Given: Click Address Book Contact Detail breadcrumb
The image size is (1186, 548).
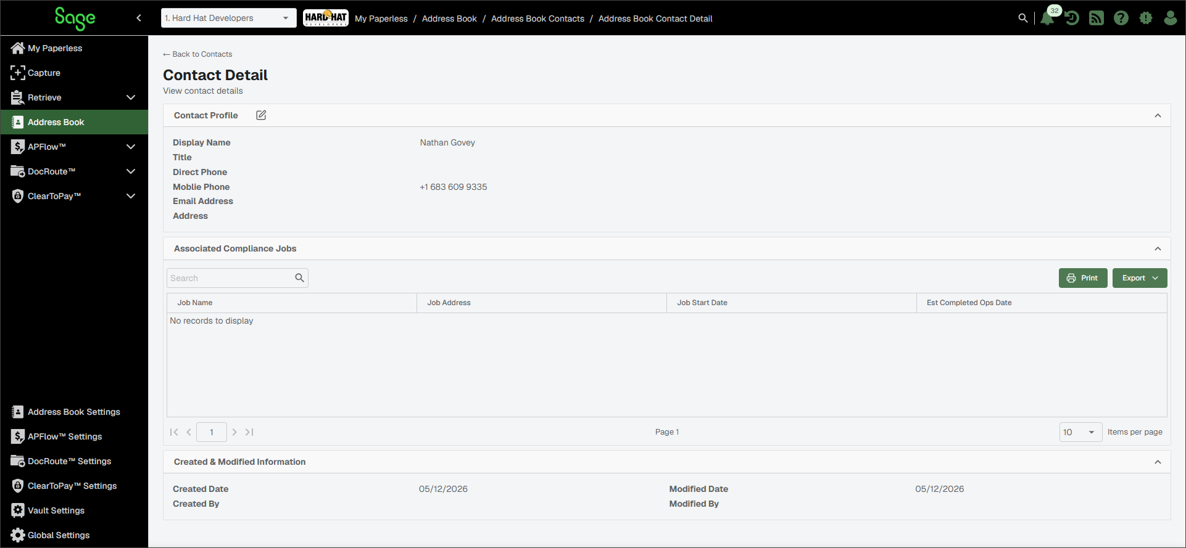Looking at the screenshot, I should [655, 18].
